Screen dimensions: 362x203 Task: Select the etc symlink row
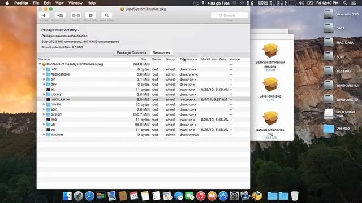143,89
